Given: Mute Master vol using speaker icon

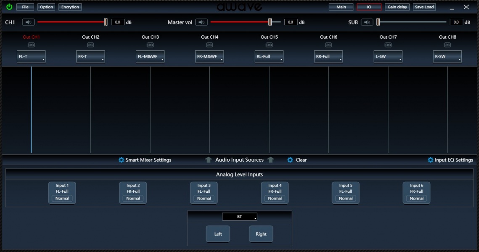Looking at the screenshot, I should tap(201, 22).
